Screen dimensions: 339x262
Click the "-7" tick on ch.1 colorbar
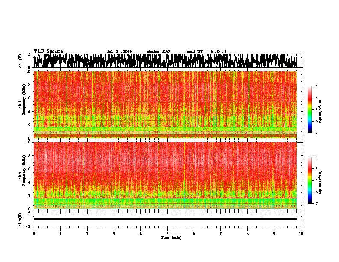point(316,133)
